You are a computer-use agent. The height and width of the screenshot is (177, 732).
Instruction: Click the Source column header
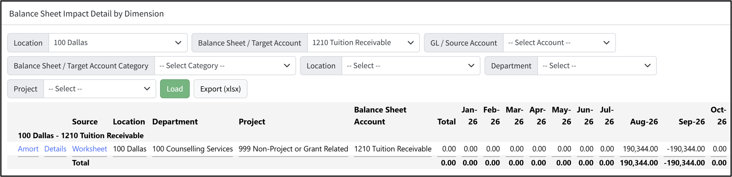(x=85, y=122)
